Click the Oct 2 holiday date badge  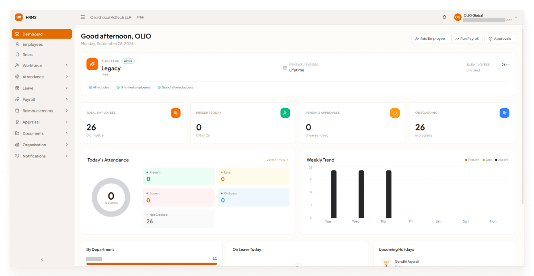[386, 264]
